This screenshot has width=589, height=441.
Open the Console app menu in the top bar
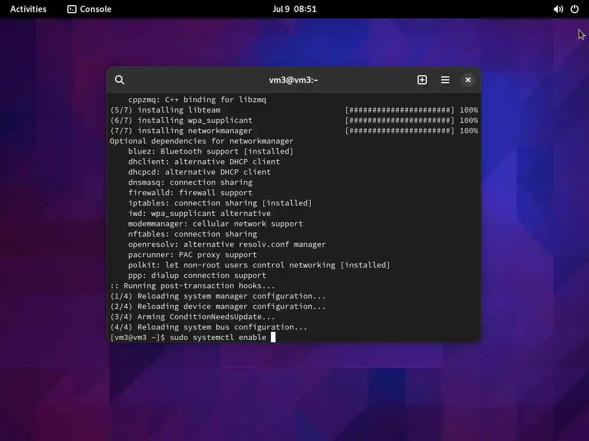(89, 9)
